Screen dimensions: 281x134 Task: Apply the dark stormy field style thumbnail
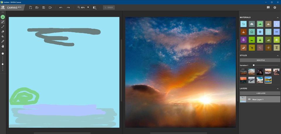tap(243, 72)
